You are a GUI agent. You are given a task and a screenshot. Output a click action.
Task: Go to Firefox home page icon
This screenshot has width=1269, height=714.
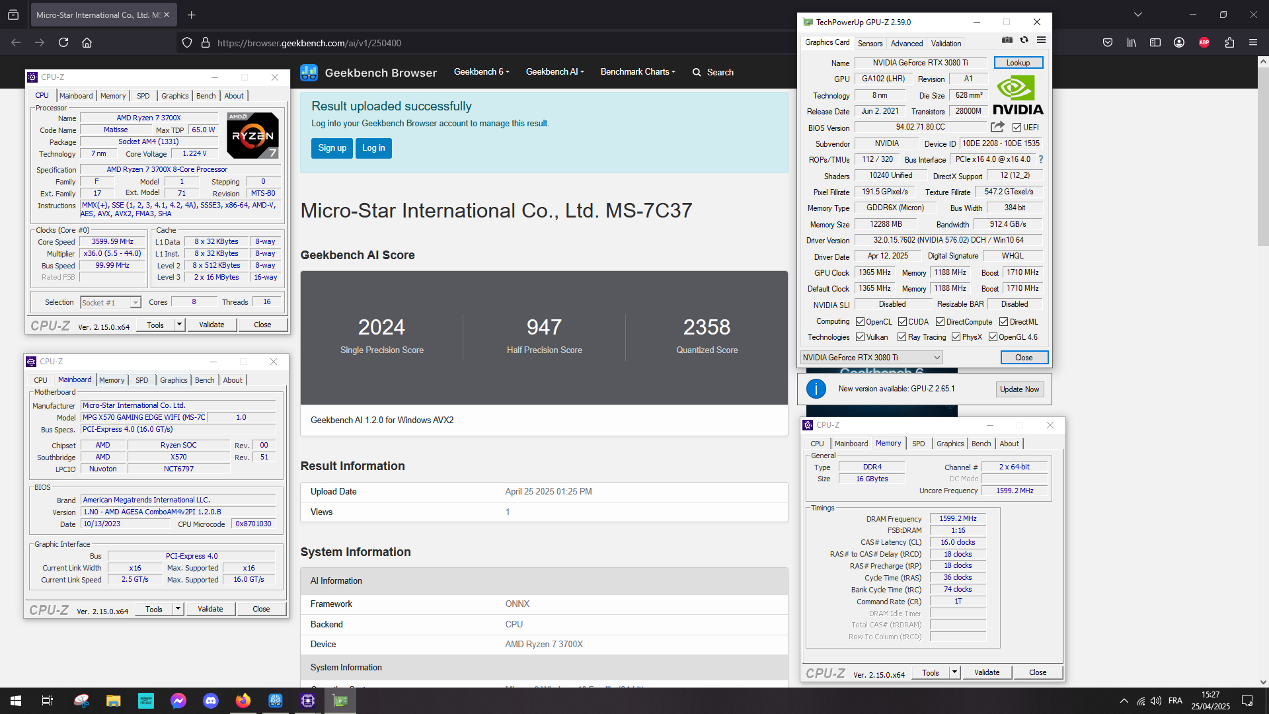click(87, 43)
